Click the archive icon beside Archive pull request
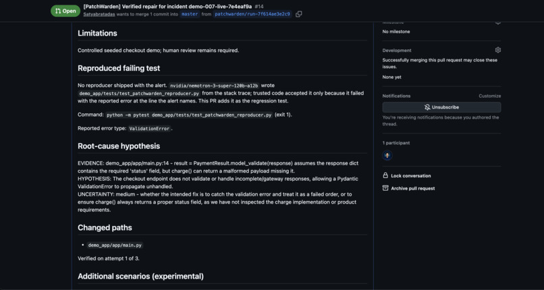544x290 pixels. tap(385, 187)
